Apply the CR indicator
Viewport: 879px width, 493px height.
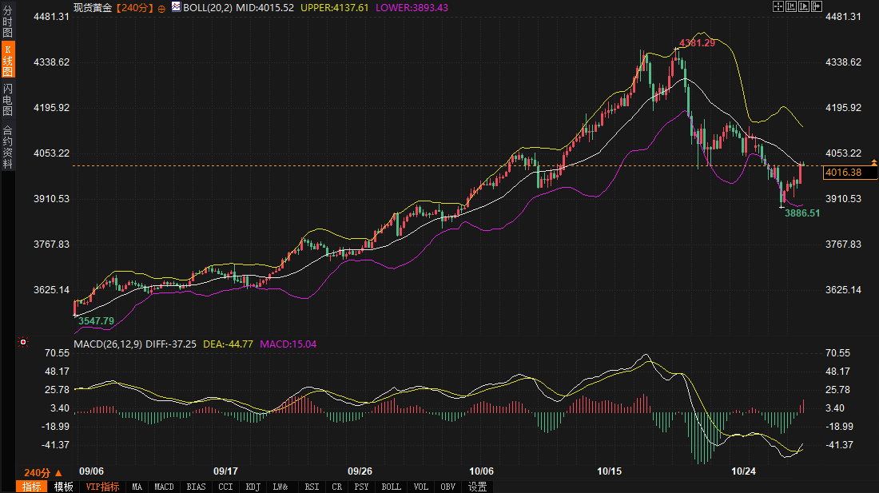[x=336, y=487]
